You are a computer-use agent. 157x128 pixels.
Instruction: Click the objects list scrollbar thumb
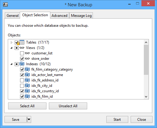coord(146,60)
